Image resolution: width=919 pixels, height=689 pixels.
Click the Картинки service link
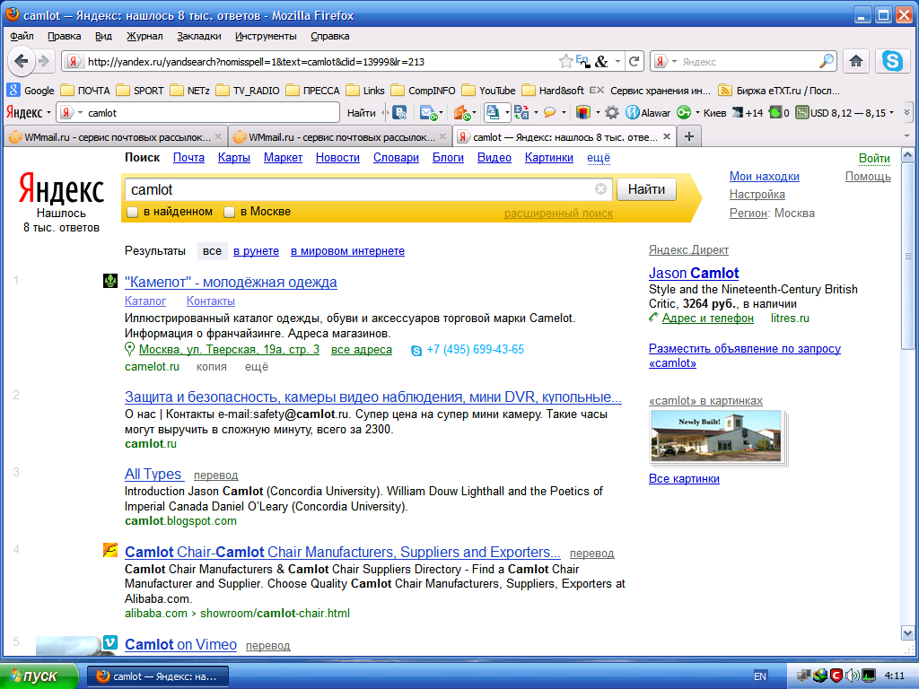(549, 158)
